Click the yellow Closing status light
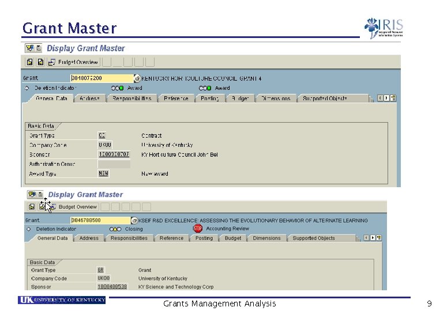The height and width of the screenshot is (311, 436). pyautogui.click(x=115, y=229)
